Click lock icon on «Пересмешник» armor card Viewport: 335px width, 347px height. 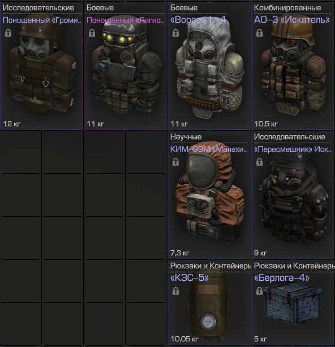[x=259, y=162]
